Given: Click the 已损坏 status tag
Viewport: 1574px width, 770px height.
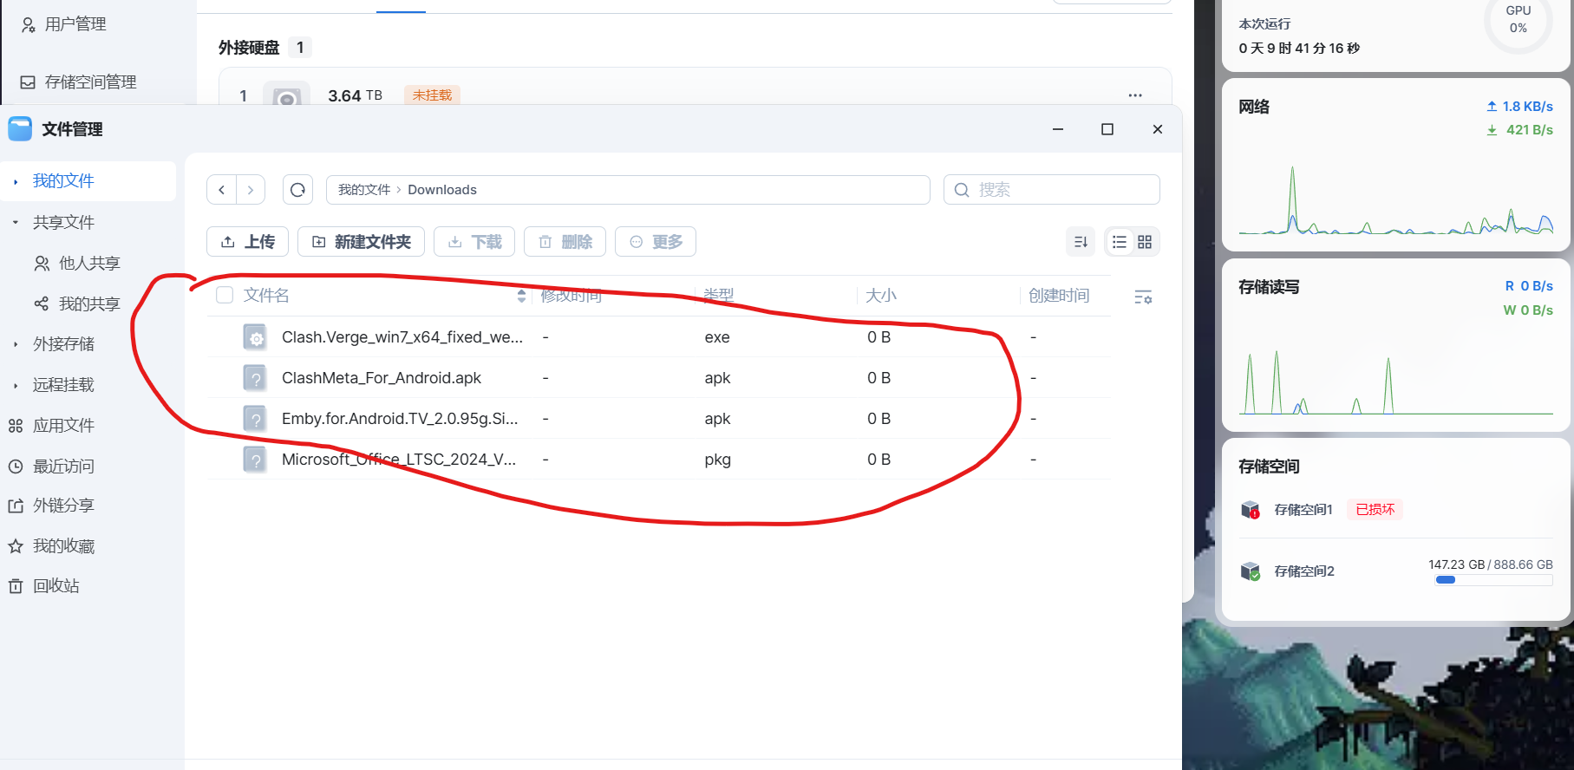Looking at the screenshot, I should point(1375,510).
